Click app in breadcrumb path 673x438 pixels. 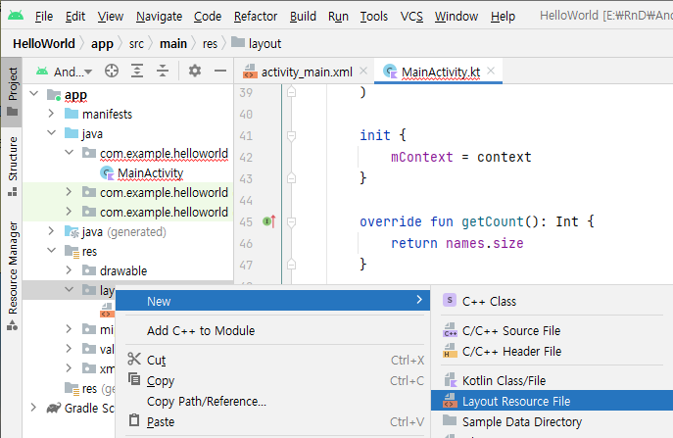pos(102,43)
